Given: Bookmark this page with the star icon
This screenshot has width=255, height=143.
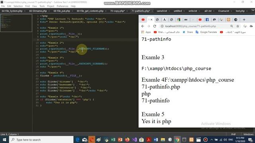Looking at the screenshot, I should coord(237,26).
